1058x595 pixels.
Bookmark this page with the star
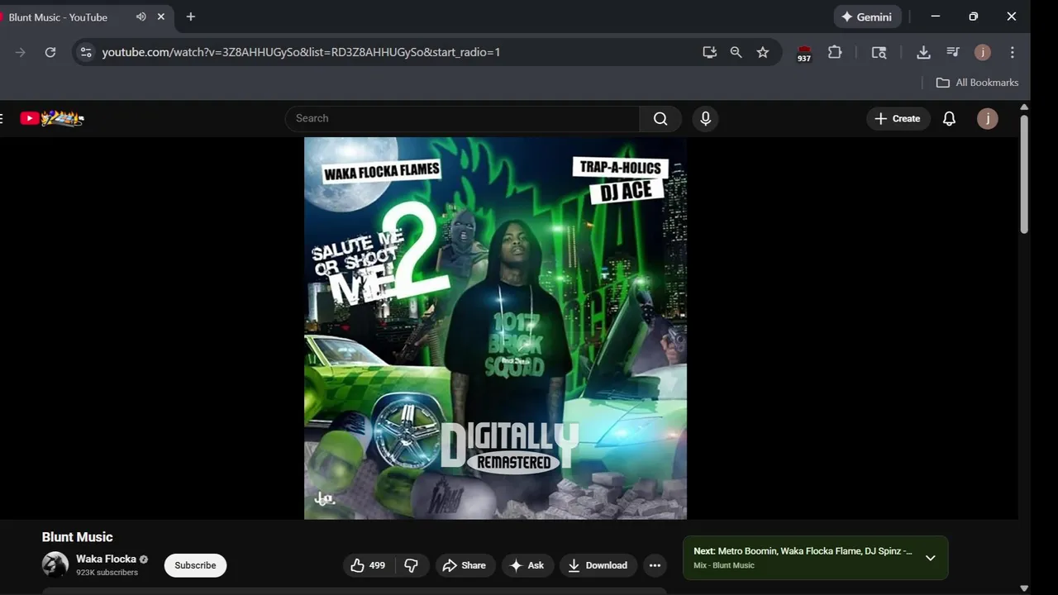click(763, 52)
